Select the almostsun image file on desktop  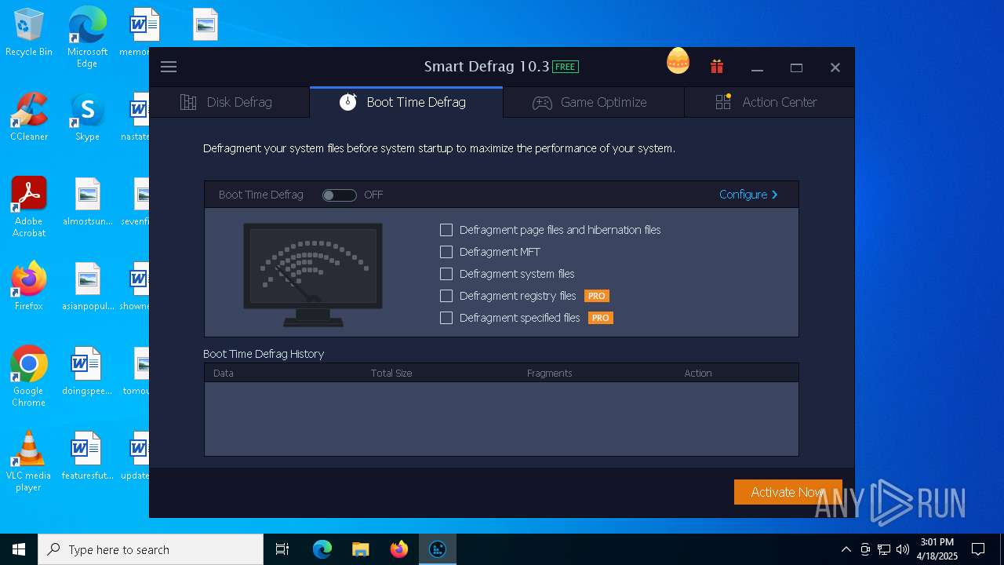(87, 202)
